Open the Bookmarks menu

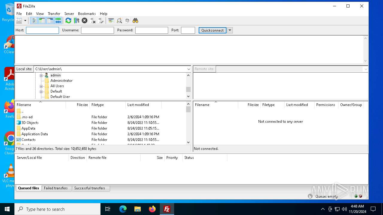click(87, 14)
